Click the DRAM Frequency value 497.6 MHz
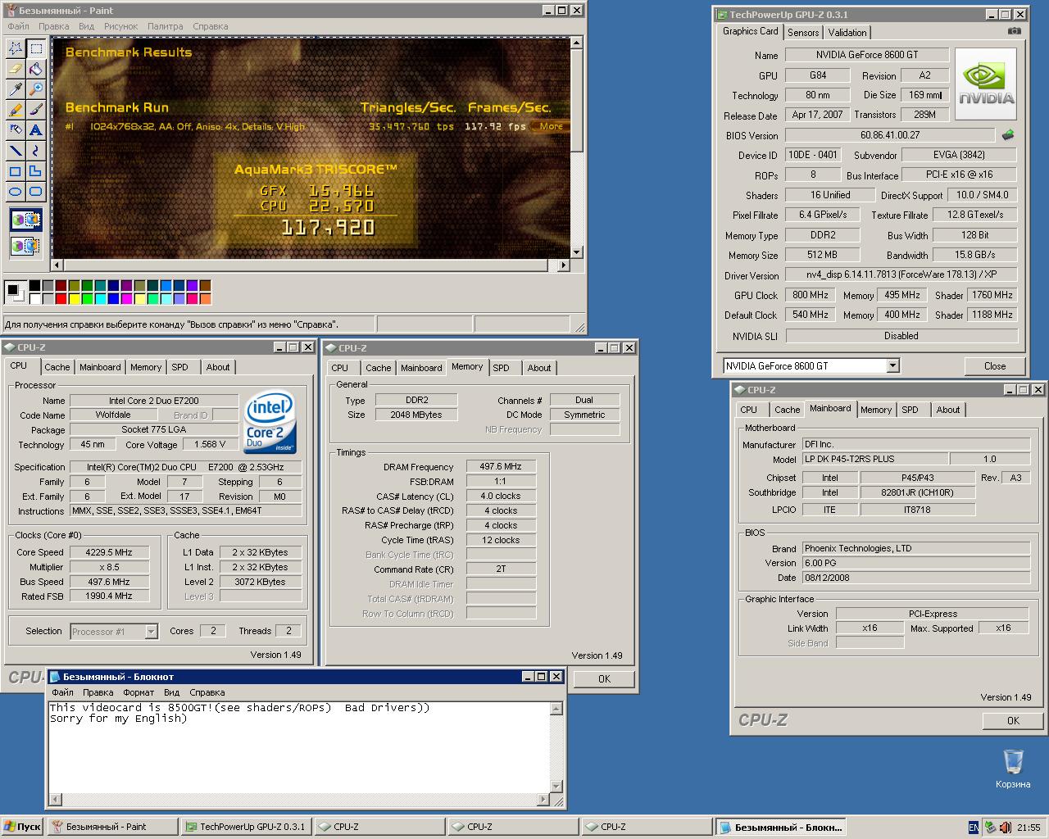Viewport: 1049px width, 839px height. coord(501,466)
